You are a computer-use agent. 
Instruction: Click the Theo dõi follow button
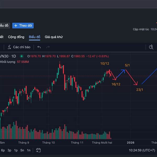point(23,26)
